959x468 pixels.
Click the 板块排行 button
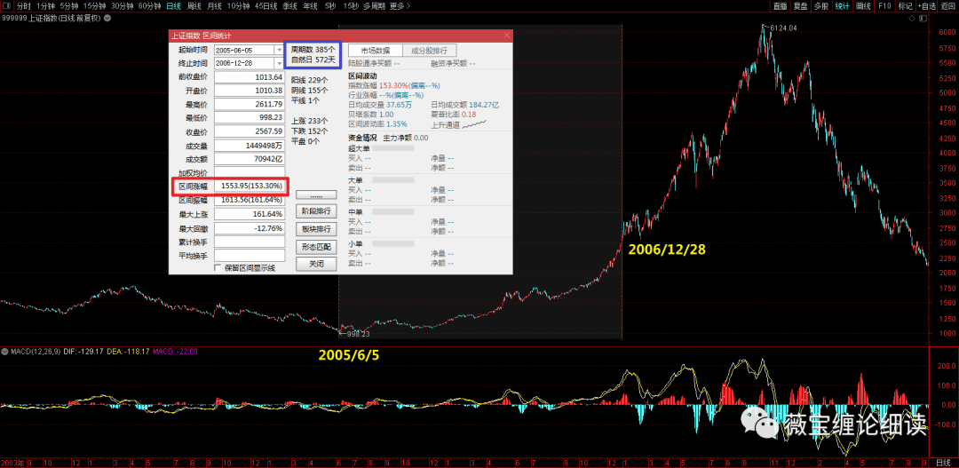coord(316,229)
